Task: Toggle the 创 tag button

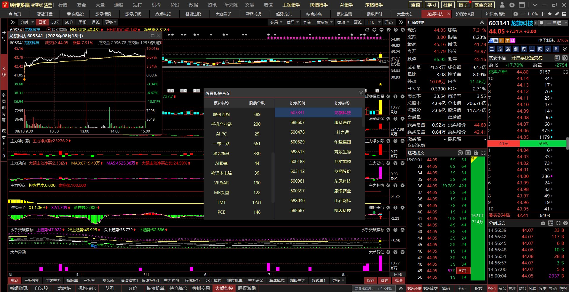Action: (x=516, y=49)
